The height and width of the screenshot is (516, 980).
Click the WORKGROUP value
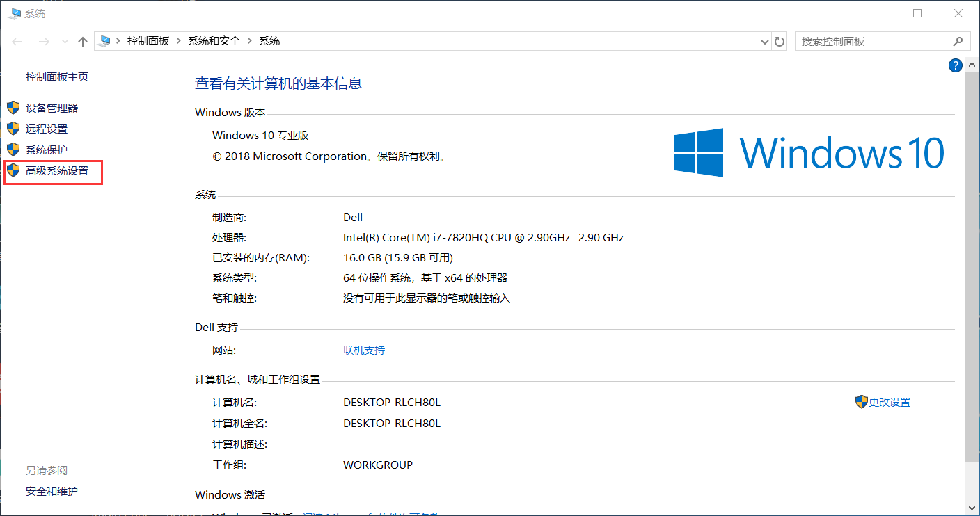coord(378,465)
